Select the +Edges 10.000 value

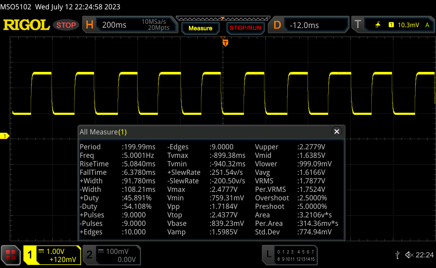(x=133, y=232)
